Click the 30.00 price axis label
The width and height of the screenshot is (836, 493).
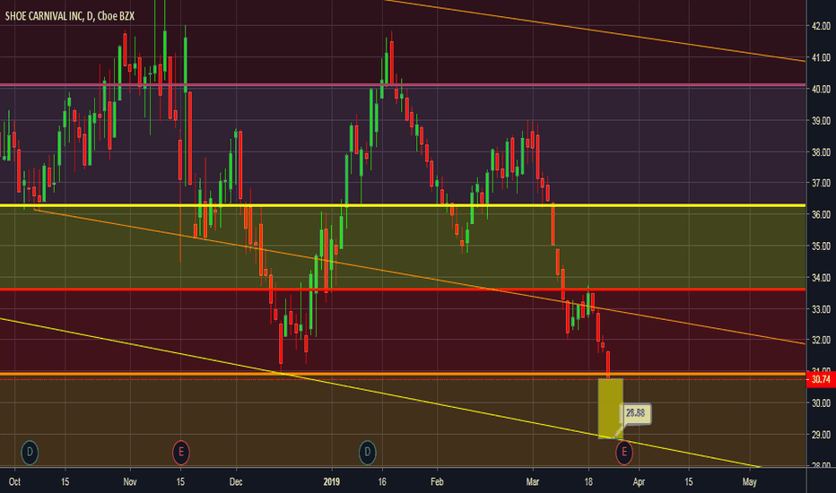(821, 403)
